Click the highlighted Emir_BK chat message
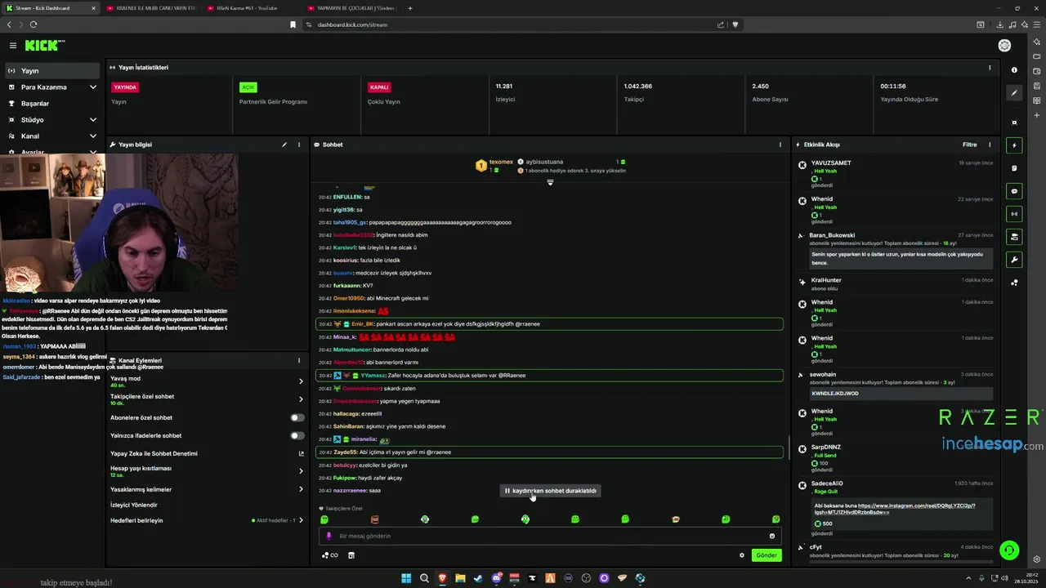Viewport: 1046px width, 588px height. [x=549, y=324]
